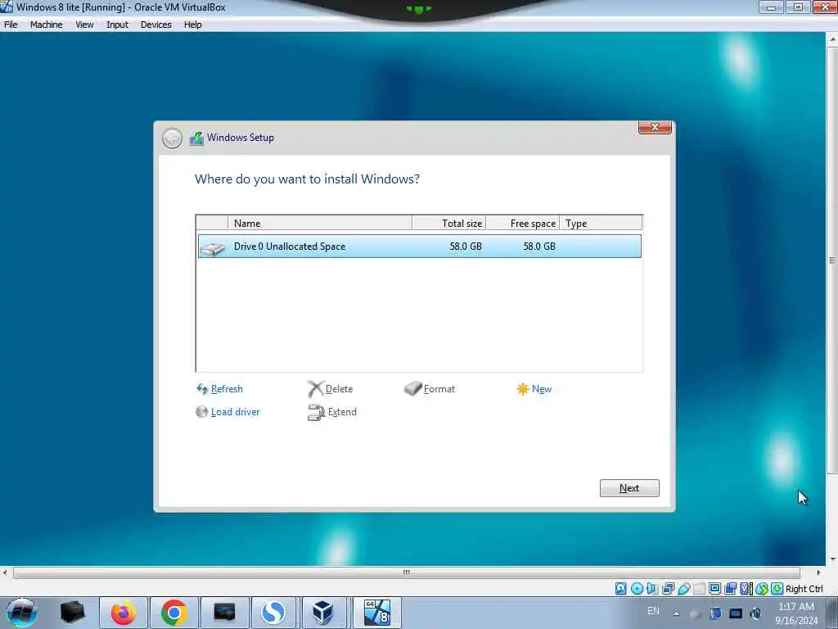This screenshot has height=629, width=838.
Task: Click the Total size column header
Action: click(449, 223)
